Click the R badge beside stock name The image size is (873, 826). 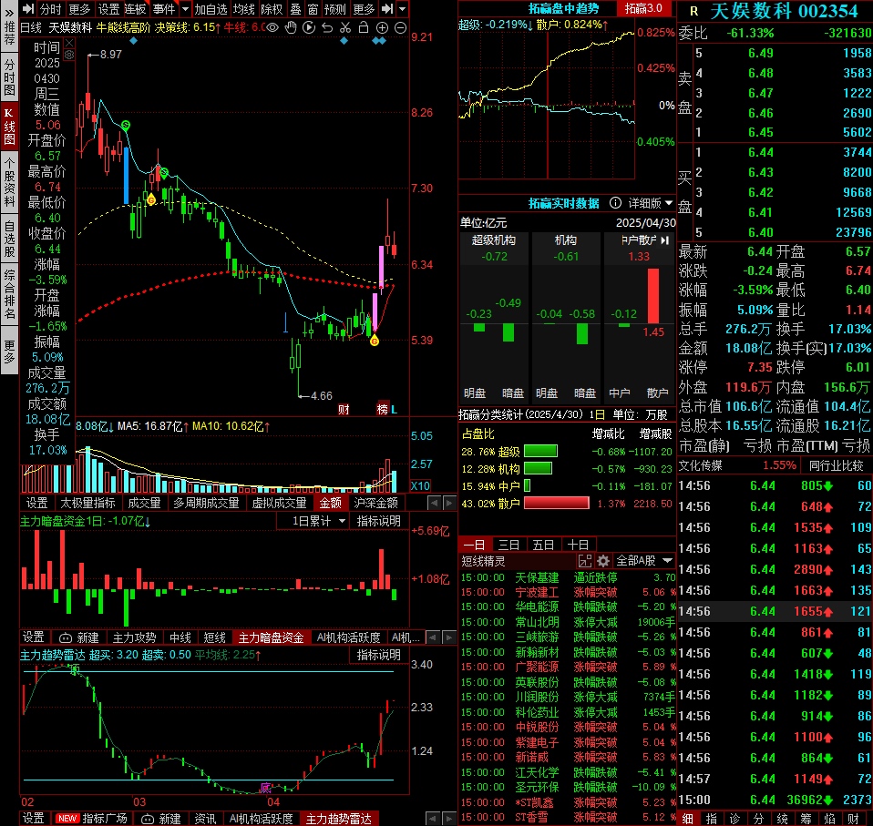point(693,11)
